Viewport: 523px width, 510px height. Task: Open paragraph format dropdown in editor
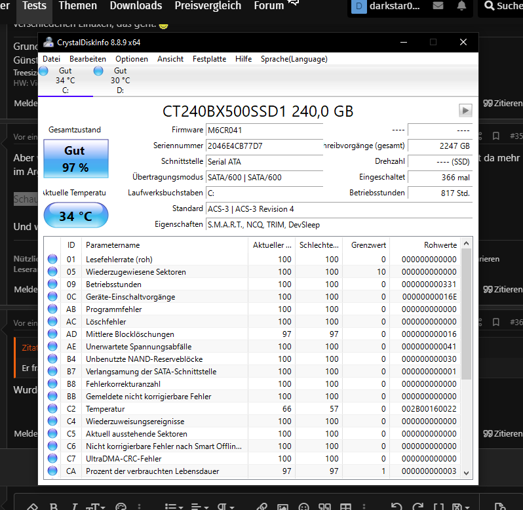pos(225,507)
